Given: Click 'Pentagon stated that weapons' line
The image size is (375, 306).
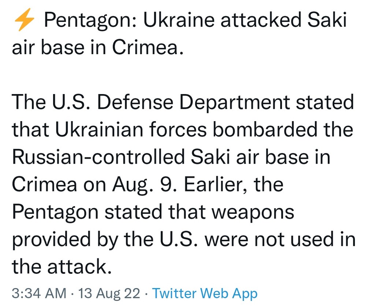Looking at the screenshot, I should pyautogui.click(x=153, y=212).
